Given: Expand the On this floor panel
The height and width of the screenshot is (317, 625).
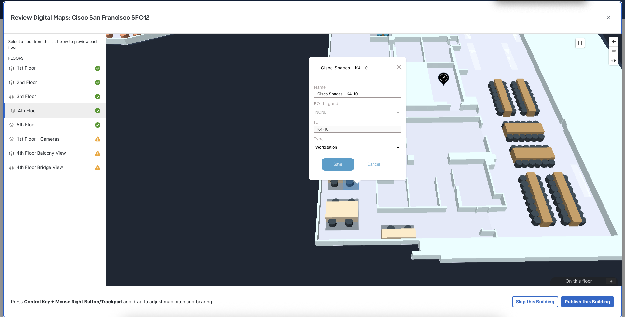Looking at the screenshot, I should 611,281.
